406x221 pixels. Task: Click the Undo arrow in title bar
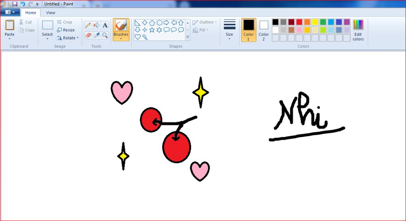pos(23,4)
